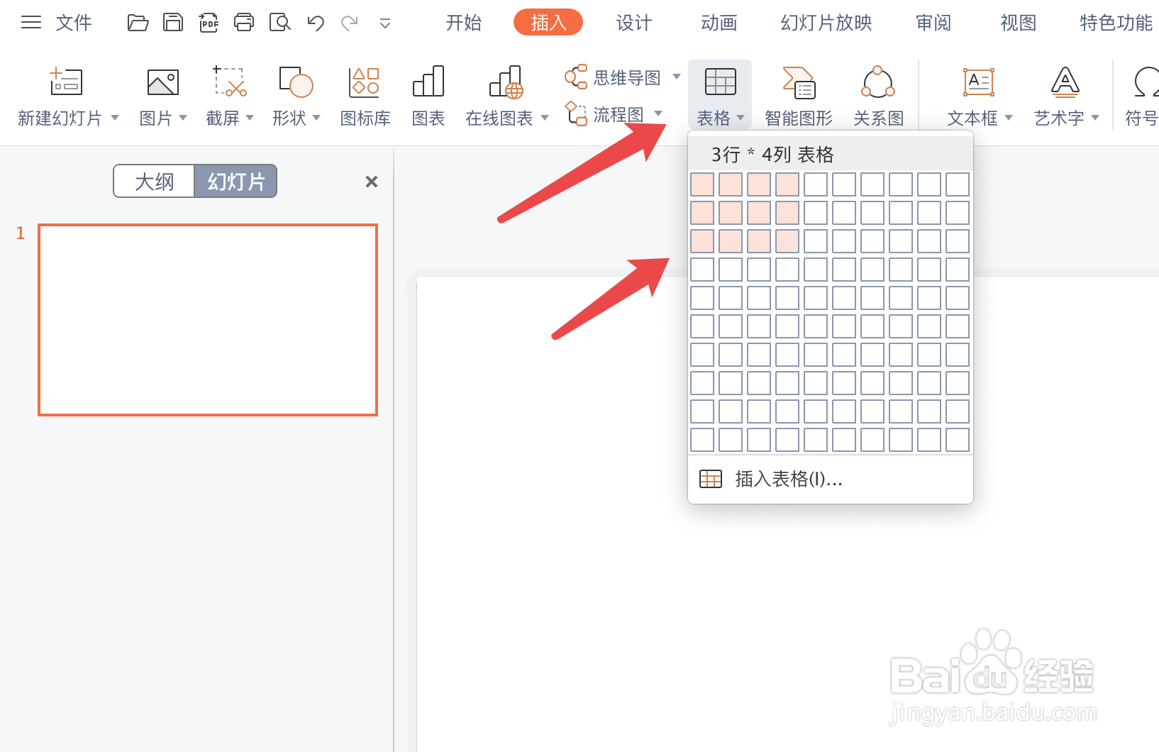The image size is (1159, 752).
Task: Expand WordArt (艺术字) dropdown arrow
Action: pyautogui.click(x=1095, y=118)
